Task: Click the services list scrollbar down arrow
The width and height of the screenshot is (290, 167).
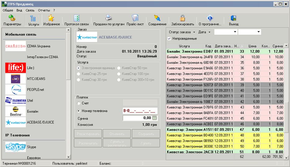Action: 69,157
